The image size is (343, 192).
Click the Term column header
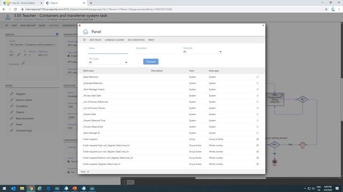tap(192, 71)
